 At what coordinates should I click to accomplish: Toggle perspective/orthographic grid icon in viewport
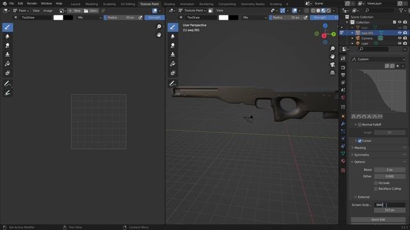(x=332, y=72)
